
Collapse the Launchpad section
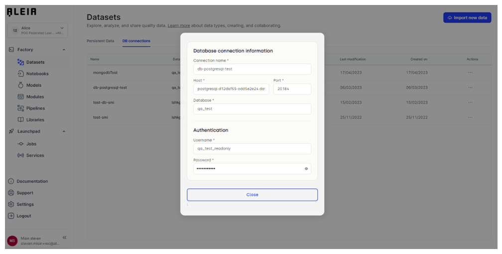click(64, 131)
